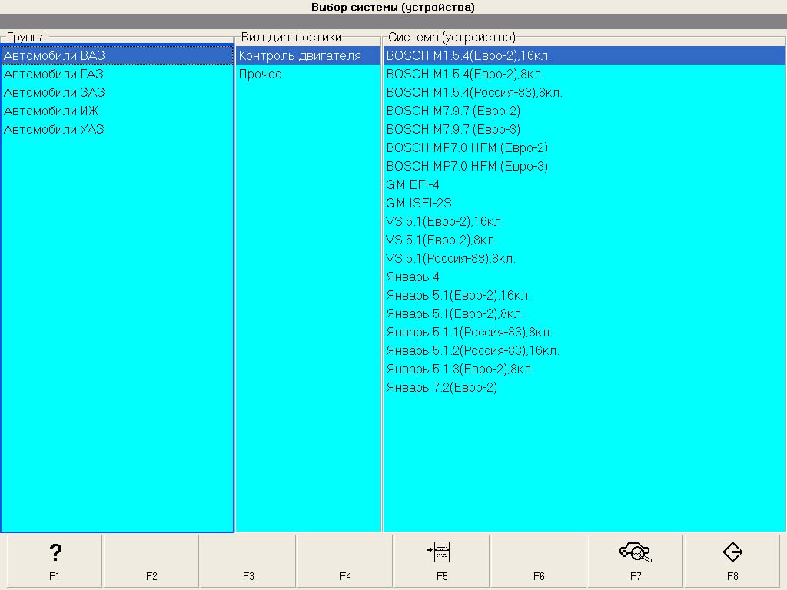Select group Автомобили УАЗ
The width and height of the screenshot is (787, 590).
pos(118,129)
